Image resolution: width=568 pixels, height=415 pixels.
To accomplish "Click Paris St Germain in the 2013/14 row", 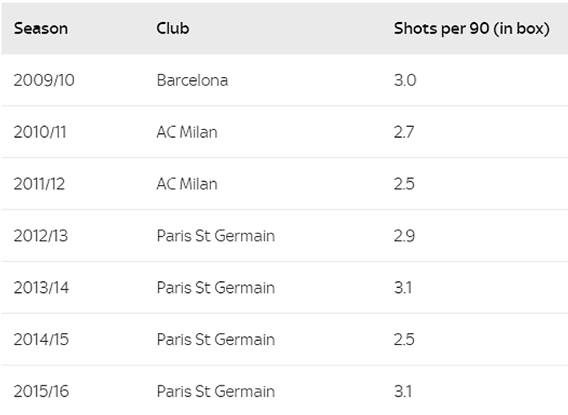I will click(216, 287).
